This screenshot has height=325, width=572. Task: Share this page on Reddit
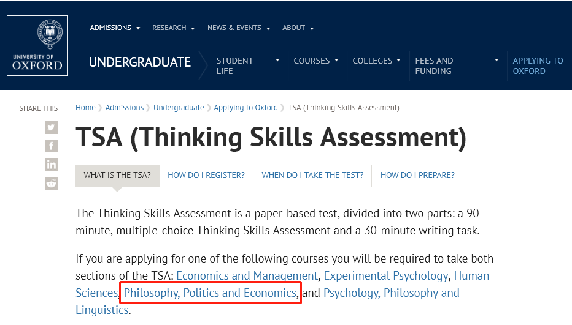point(51,182)
